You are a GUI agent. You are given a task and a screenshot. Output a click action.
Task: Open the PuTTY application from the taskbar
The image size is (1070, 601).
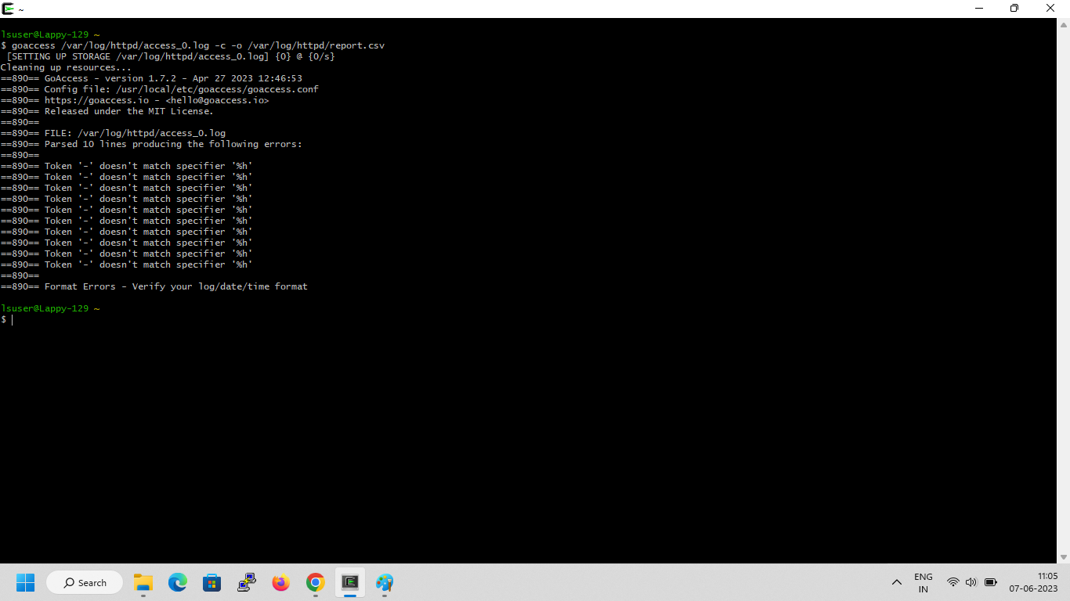pos(246,582)
